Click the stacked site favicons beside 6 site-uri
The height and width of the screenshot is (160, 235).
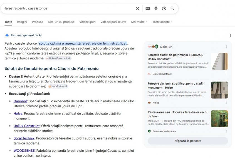pyautogui.click(x=153, y=47)
